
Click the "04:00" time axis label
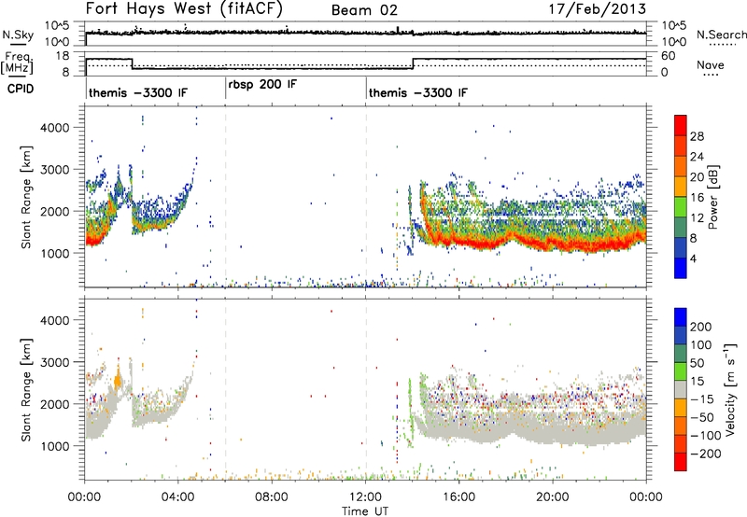coord(178,497)
